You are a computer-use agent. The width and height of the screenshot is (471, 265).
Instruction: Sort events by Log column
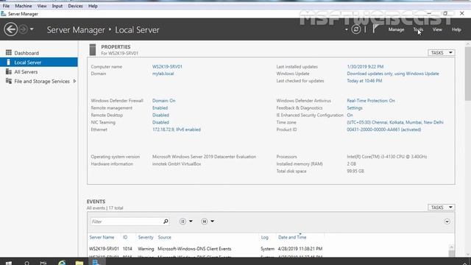pyautogui.click(x=264, y=237)
